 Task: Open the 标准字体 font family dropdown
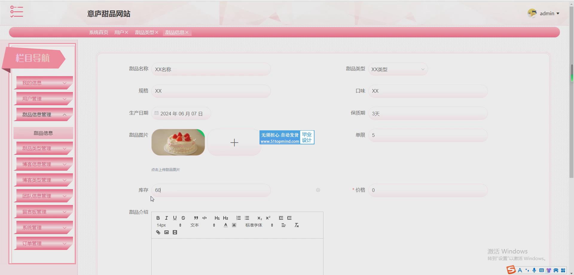click(259, 225)
